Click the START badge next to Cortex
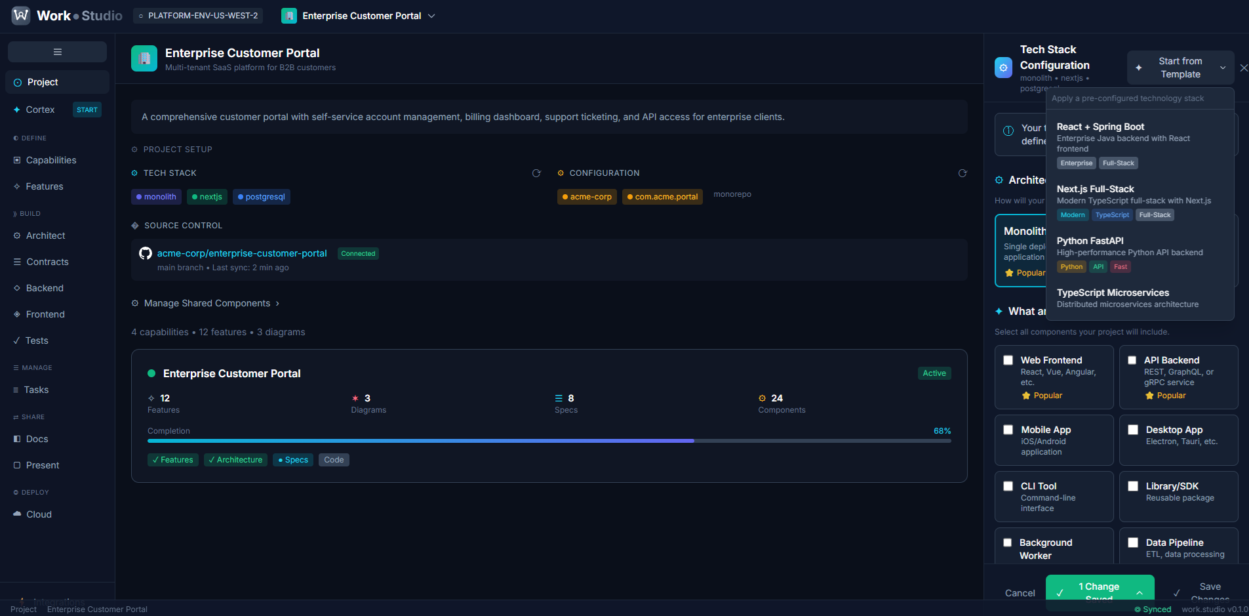This screenshot has width=1249, height=616. pos(87,110)
